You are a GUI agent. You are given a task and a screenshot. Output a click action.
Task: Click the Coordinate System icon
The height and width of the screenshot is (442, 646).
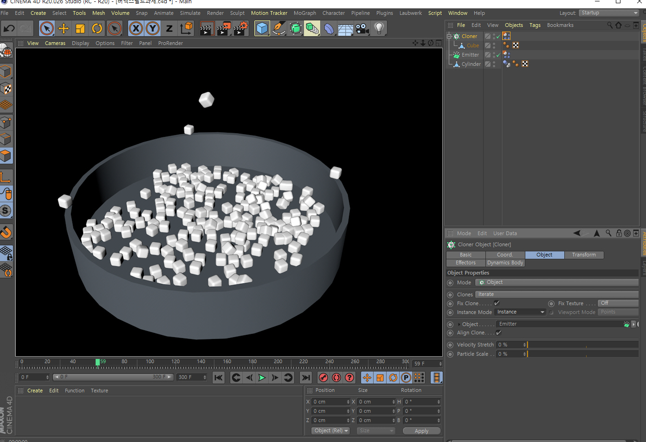pos(186,29)
